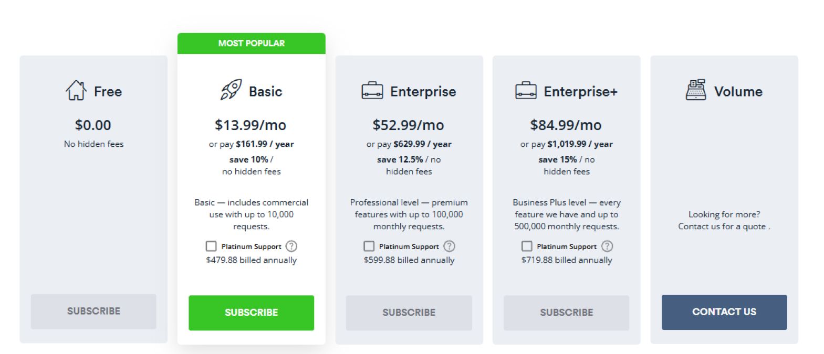Enable Platinum Support for the Basic plan
Screen dimensions: 824x354
tap(211, 246)
